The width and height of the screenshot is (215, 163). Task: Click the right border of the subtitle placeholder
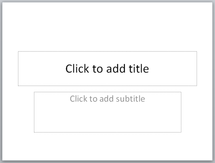click(x=181, y=112)
